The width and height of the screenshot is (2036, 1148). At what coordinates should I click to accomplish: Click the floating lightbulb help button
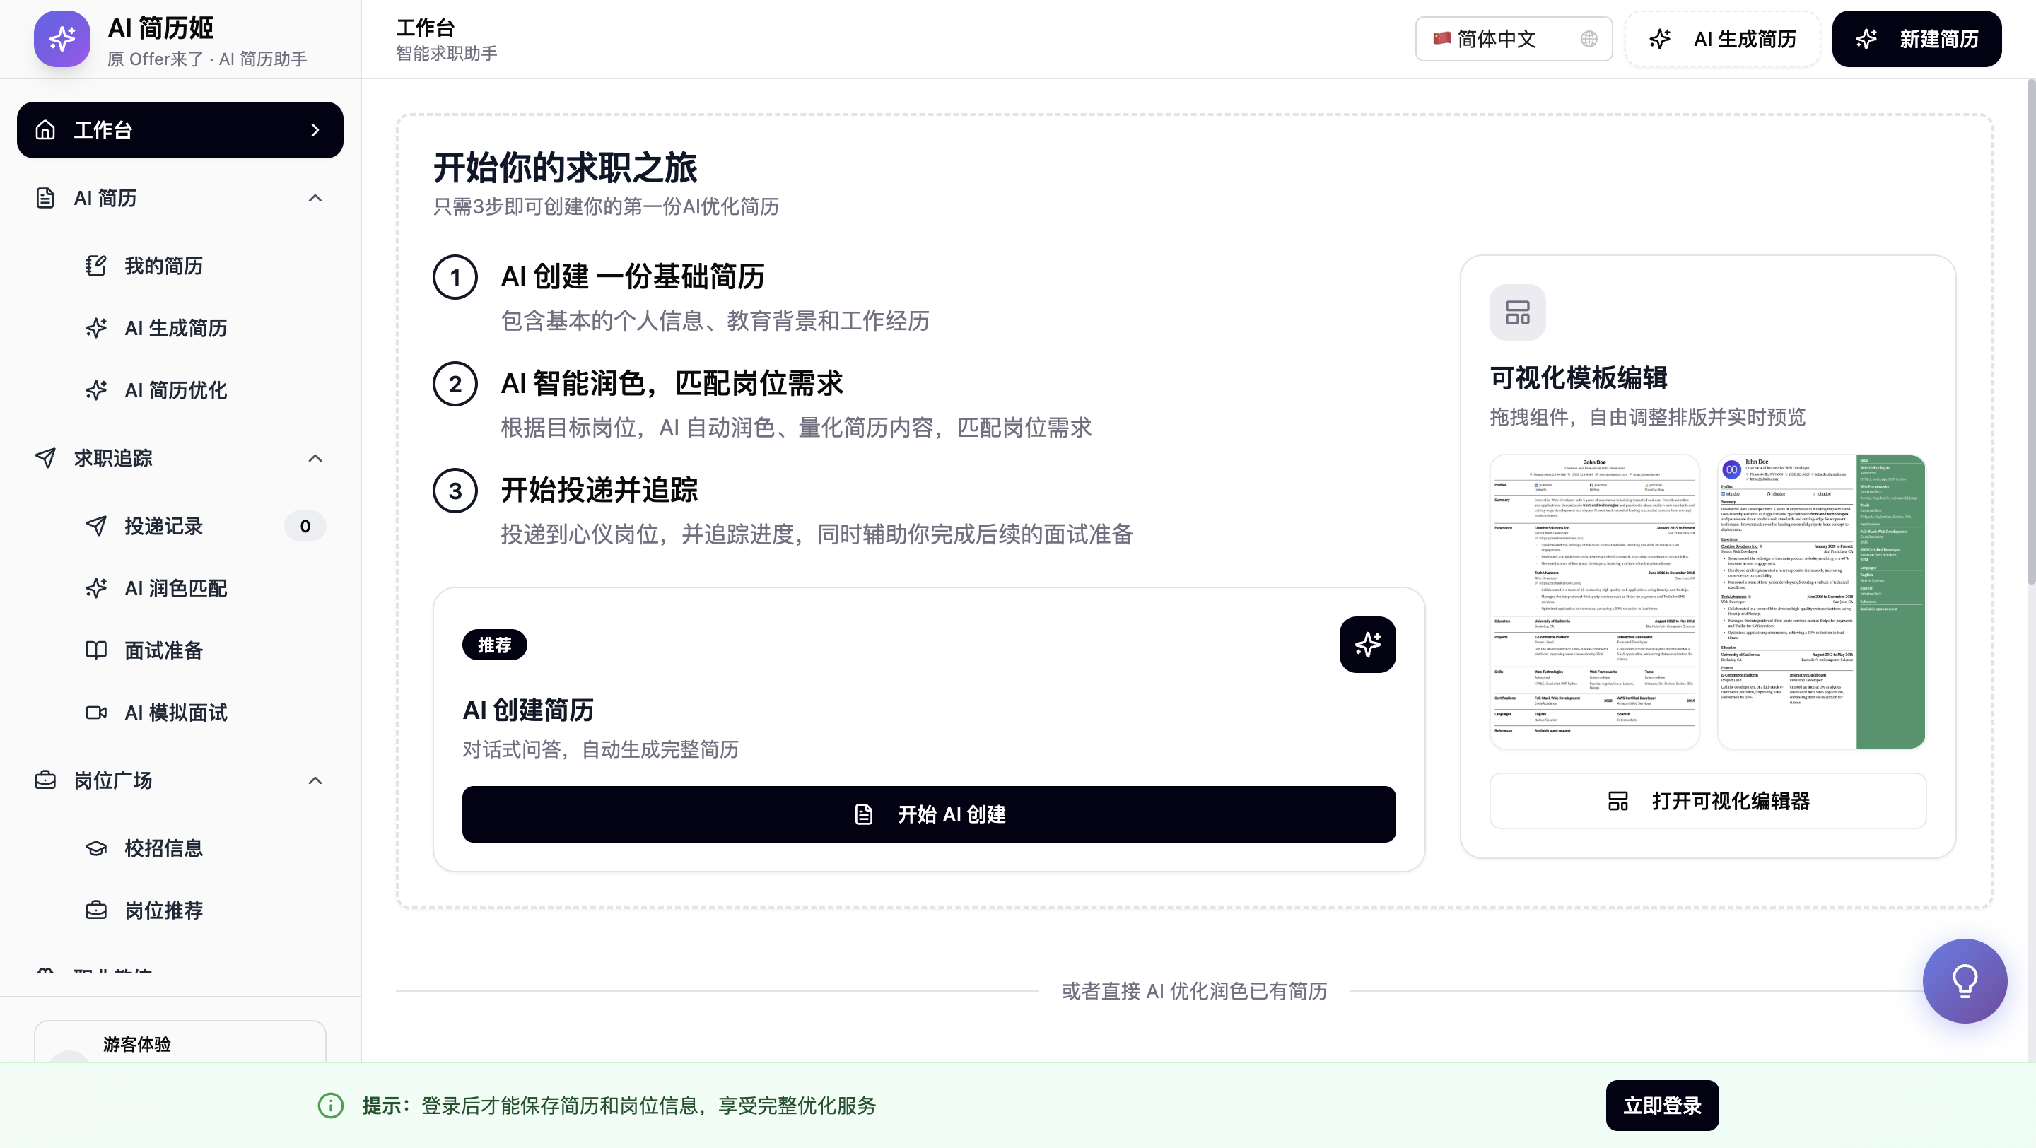click(x=1964, y=980)
